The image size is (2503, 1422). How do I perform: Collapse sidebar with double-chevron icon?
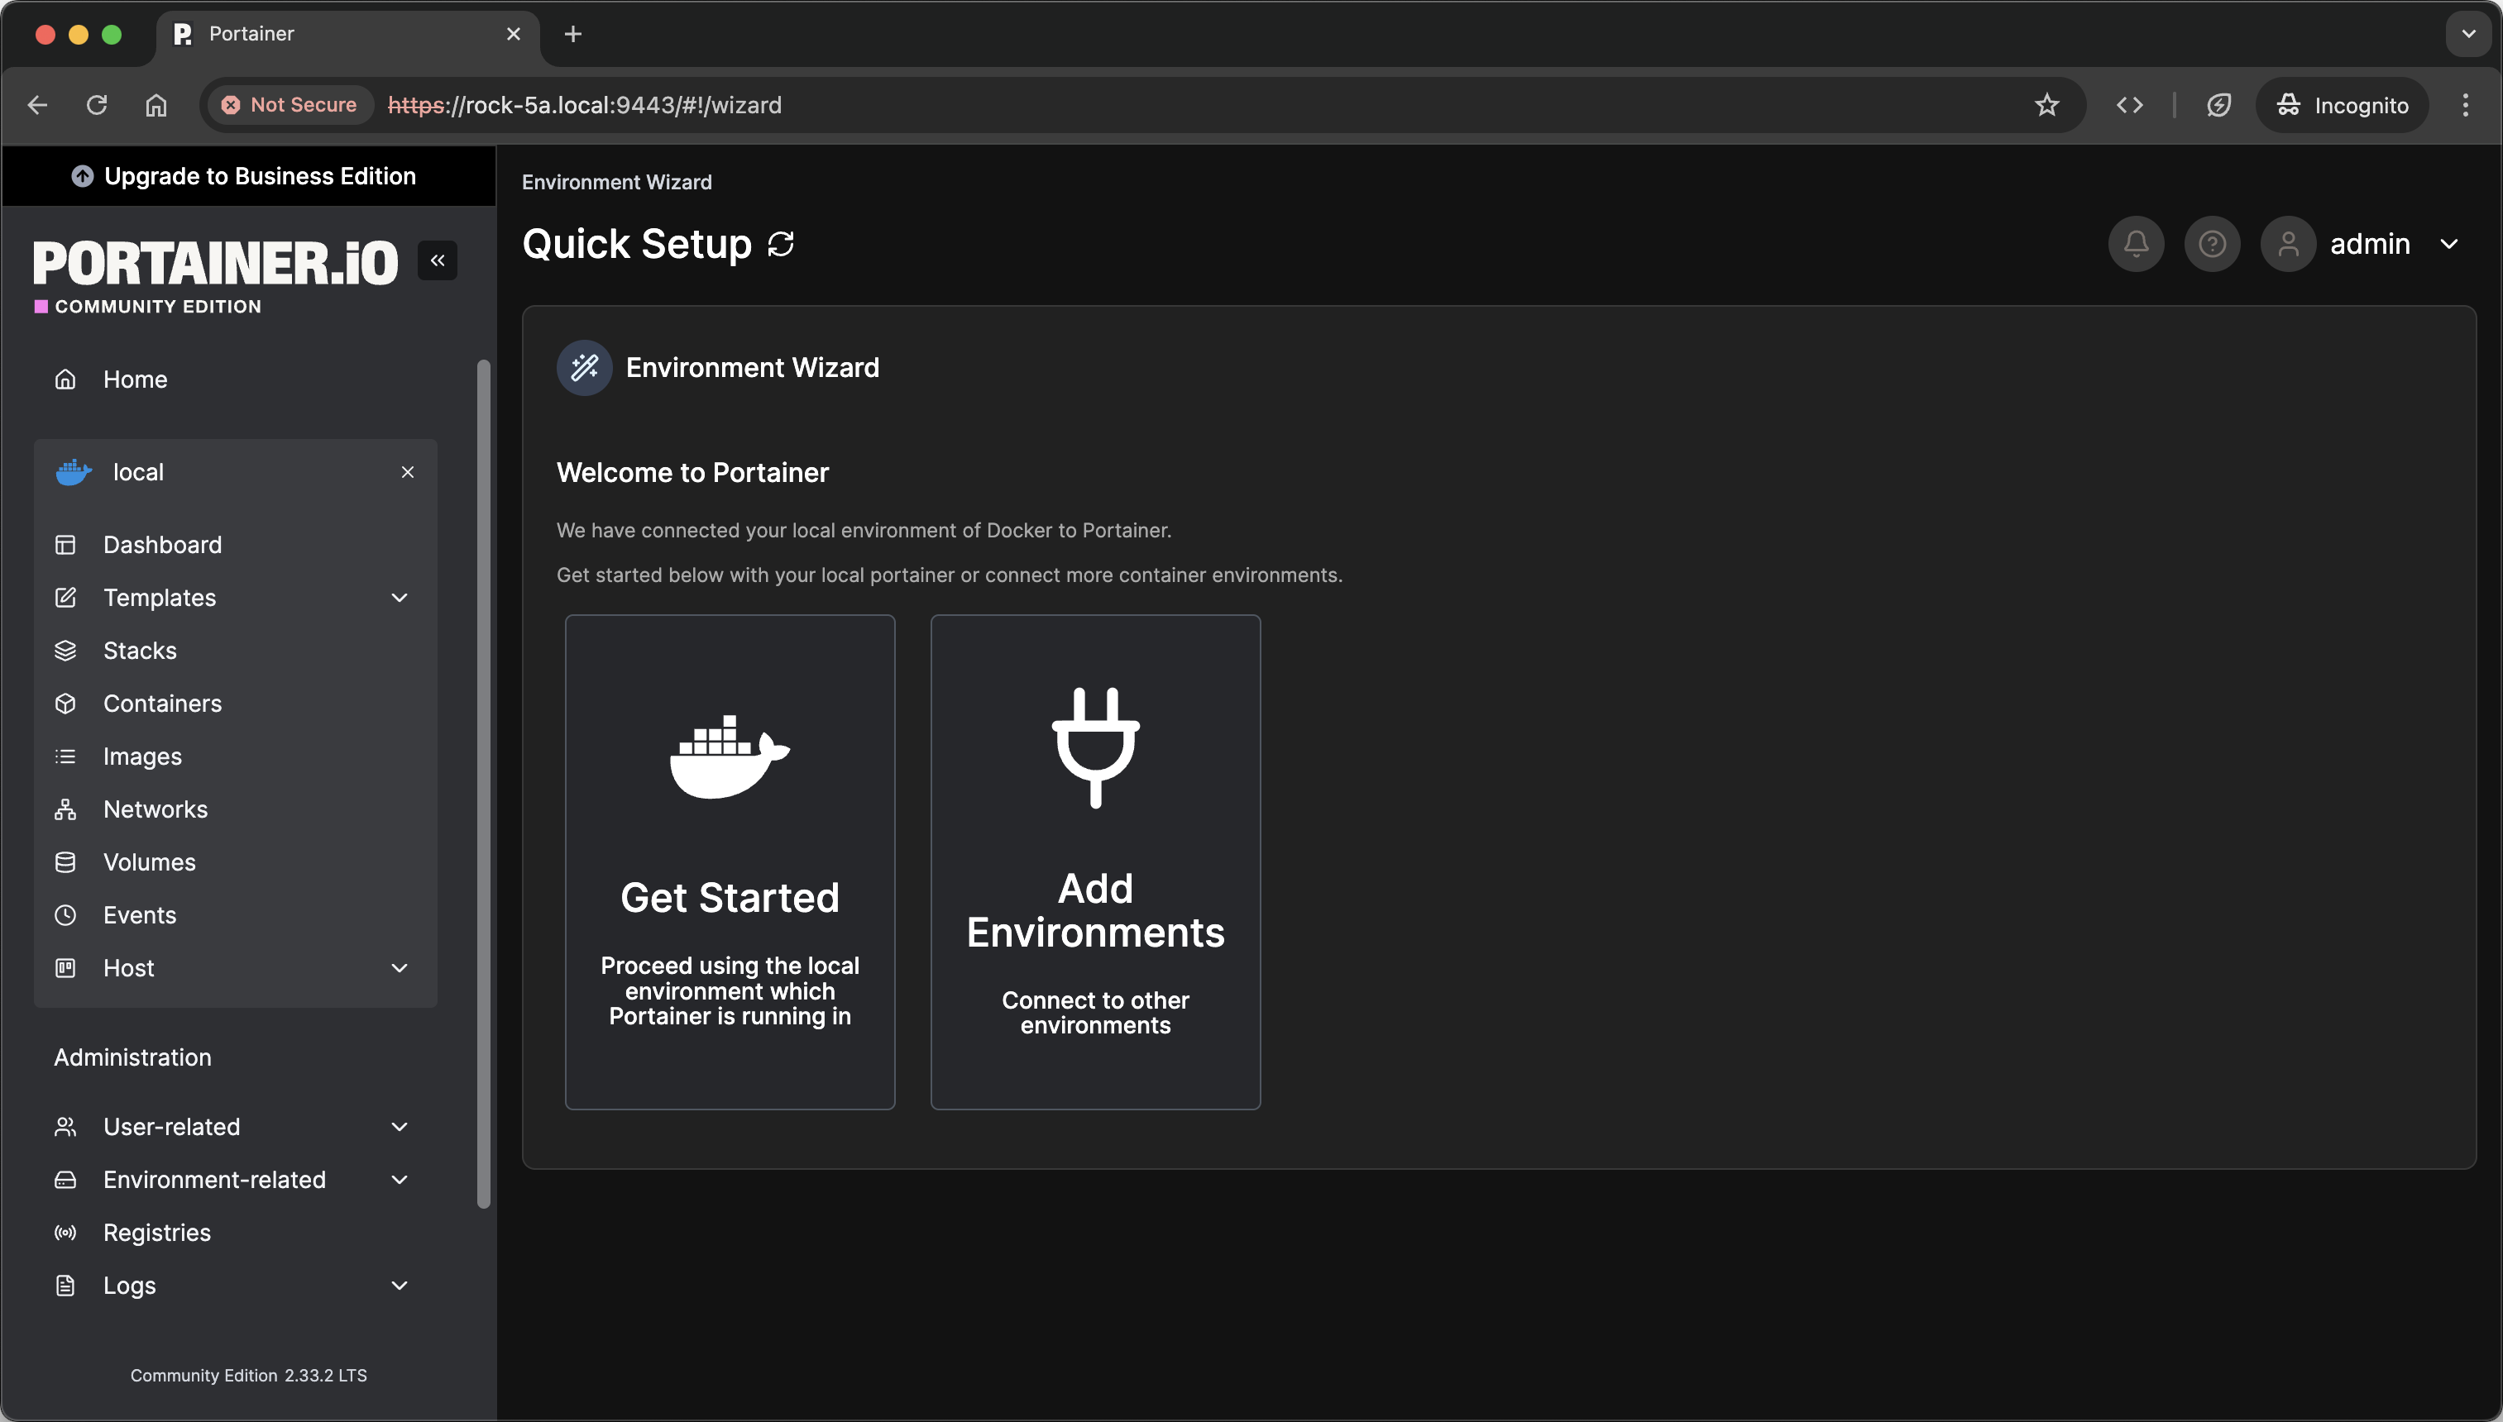click(x=438, y=260)
